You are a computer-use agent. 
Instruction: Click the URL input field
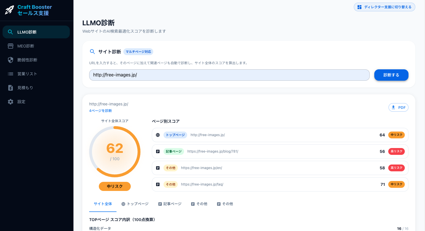coord(229,75)
